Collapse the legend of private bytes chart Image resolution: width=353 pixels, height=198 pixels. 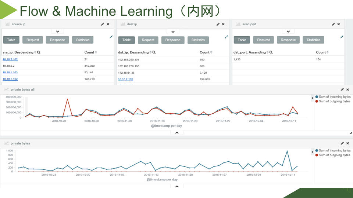click(x=312, y=152)
